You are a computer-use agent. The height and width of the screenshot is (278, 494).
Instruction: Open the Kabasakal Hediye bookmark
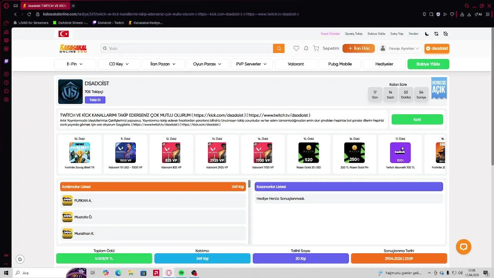tap(145, 23)
